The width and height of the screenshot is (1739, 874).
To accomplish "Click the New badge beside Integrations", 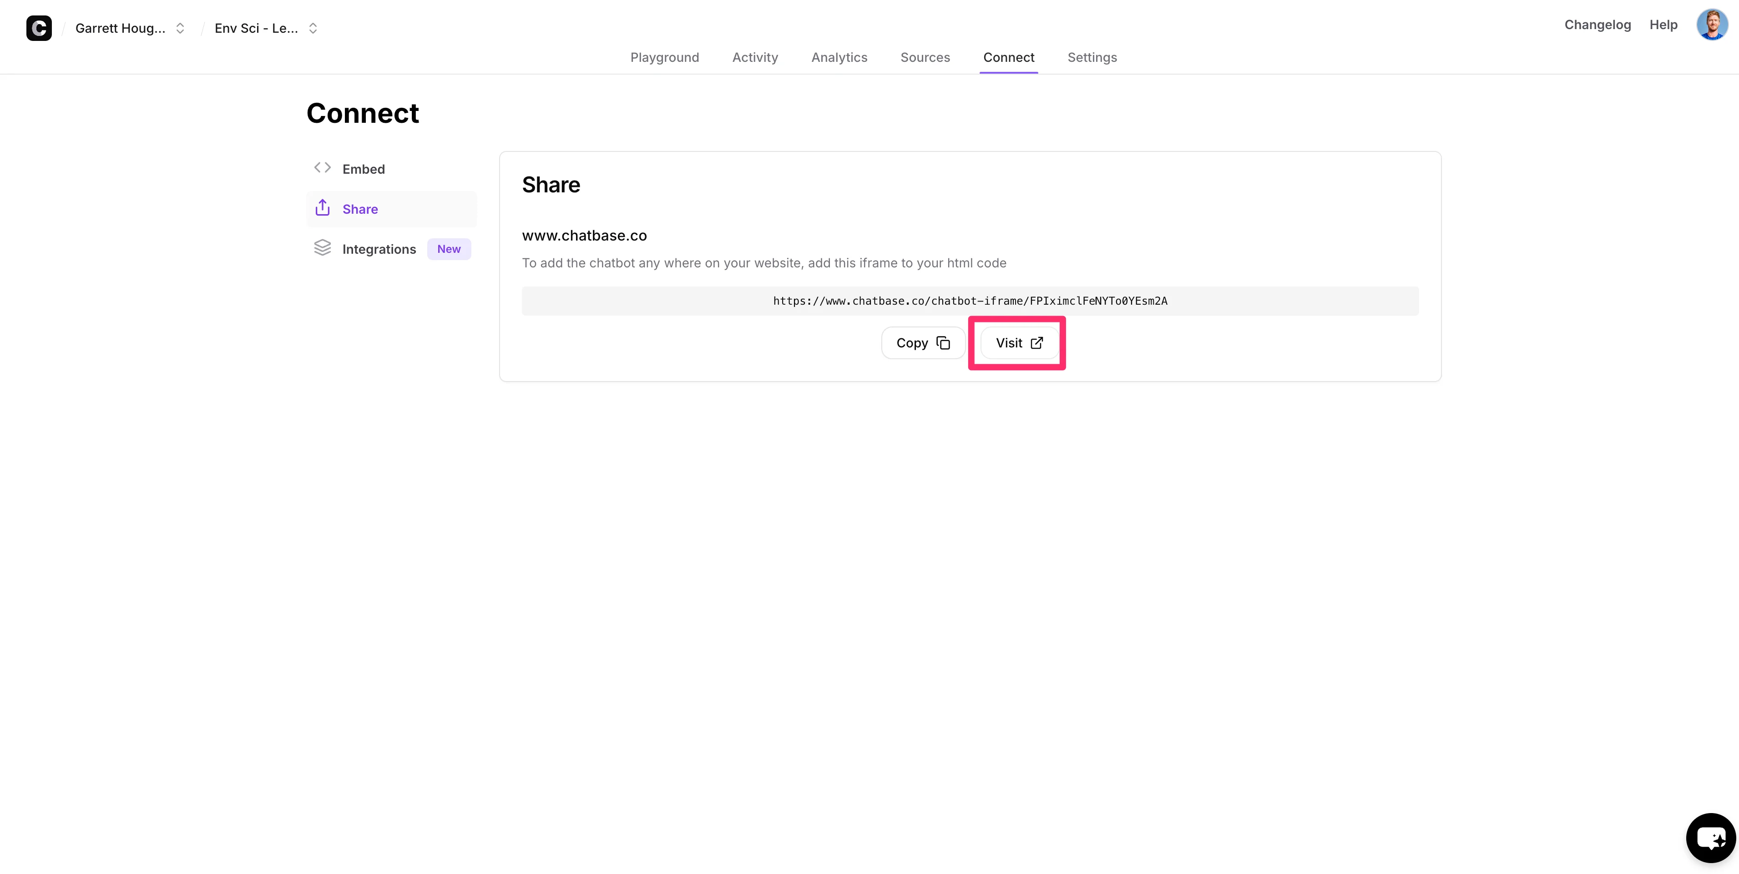I will click(448, 249).
